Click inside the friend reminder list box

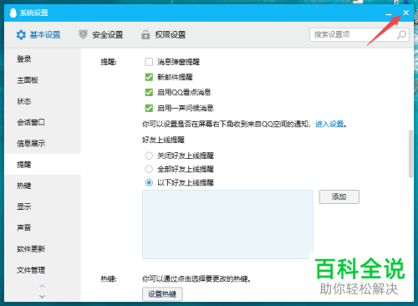click(x=227, y=224)
